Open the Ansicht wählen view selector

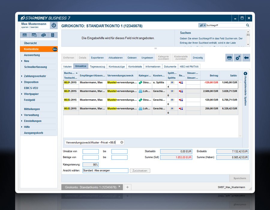tap(105, 171)
